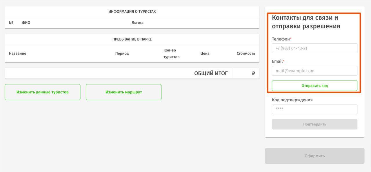The image size is (371, 172).
Task: Click the phone number input field
Action: [x=314, y=48]
